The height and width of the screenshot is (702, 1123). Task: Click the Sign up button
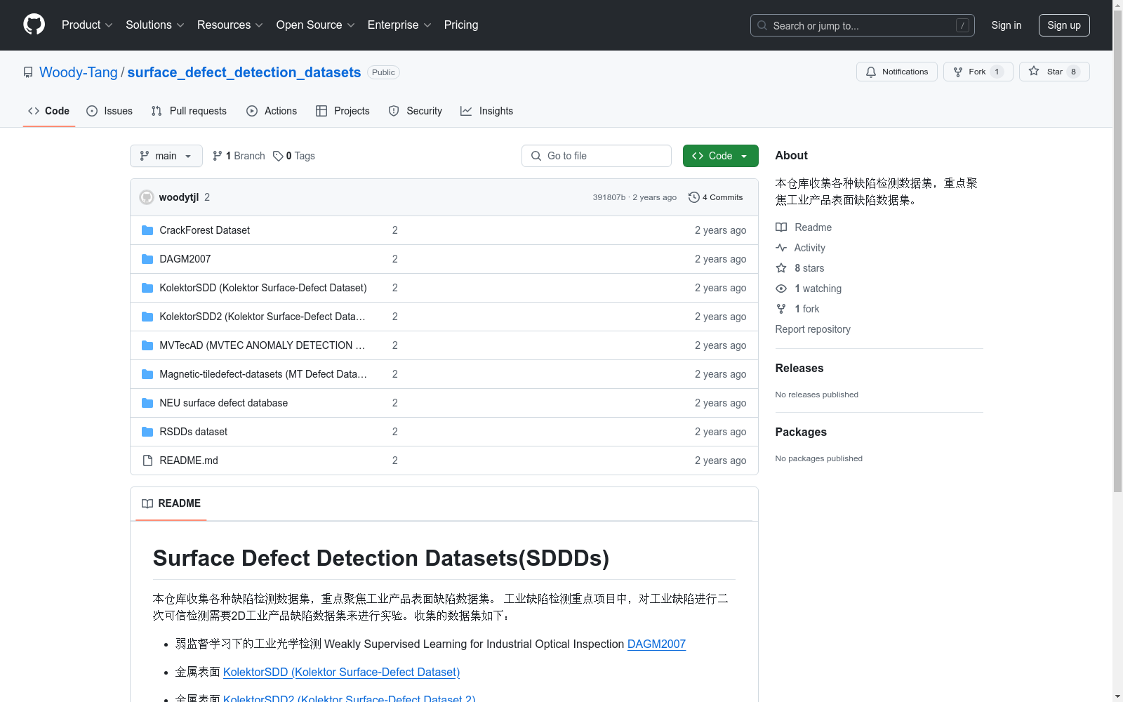click(1064, 25)
